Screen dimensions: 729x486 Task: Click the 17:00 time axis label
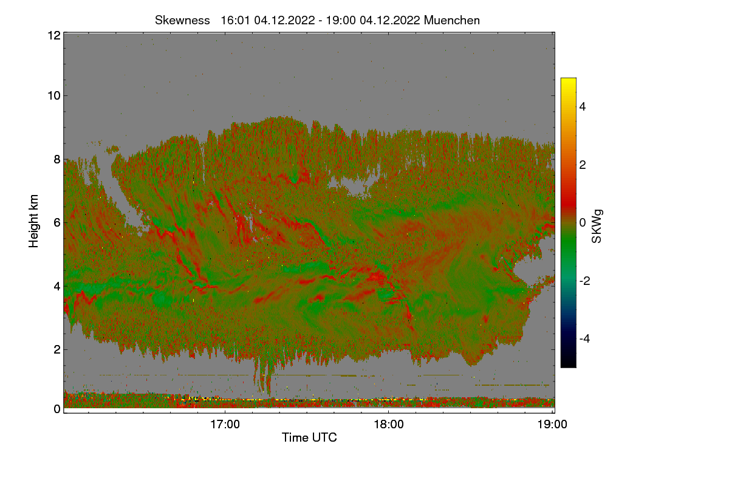[225, 425]
